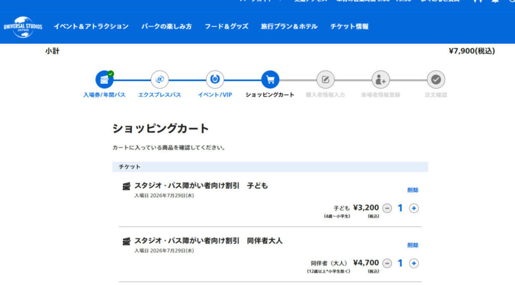Click the チケット section header
Screen dimensions: 515x285
click(x=270, y=167)
